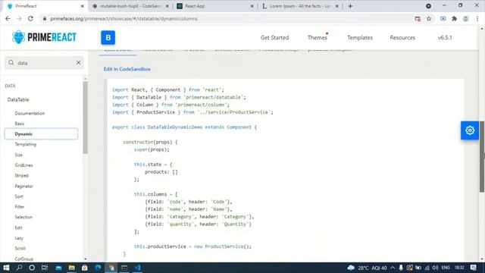Click the ENG language indicator
This screenshot has width=485, height=273.
(x=446, y=268)
